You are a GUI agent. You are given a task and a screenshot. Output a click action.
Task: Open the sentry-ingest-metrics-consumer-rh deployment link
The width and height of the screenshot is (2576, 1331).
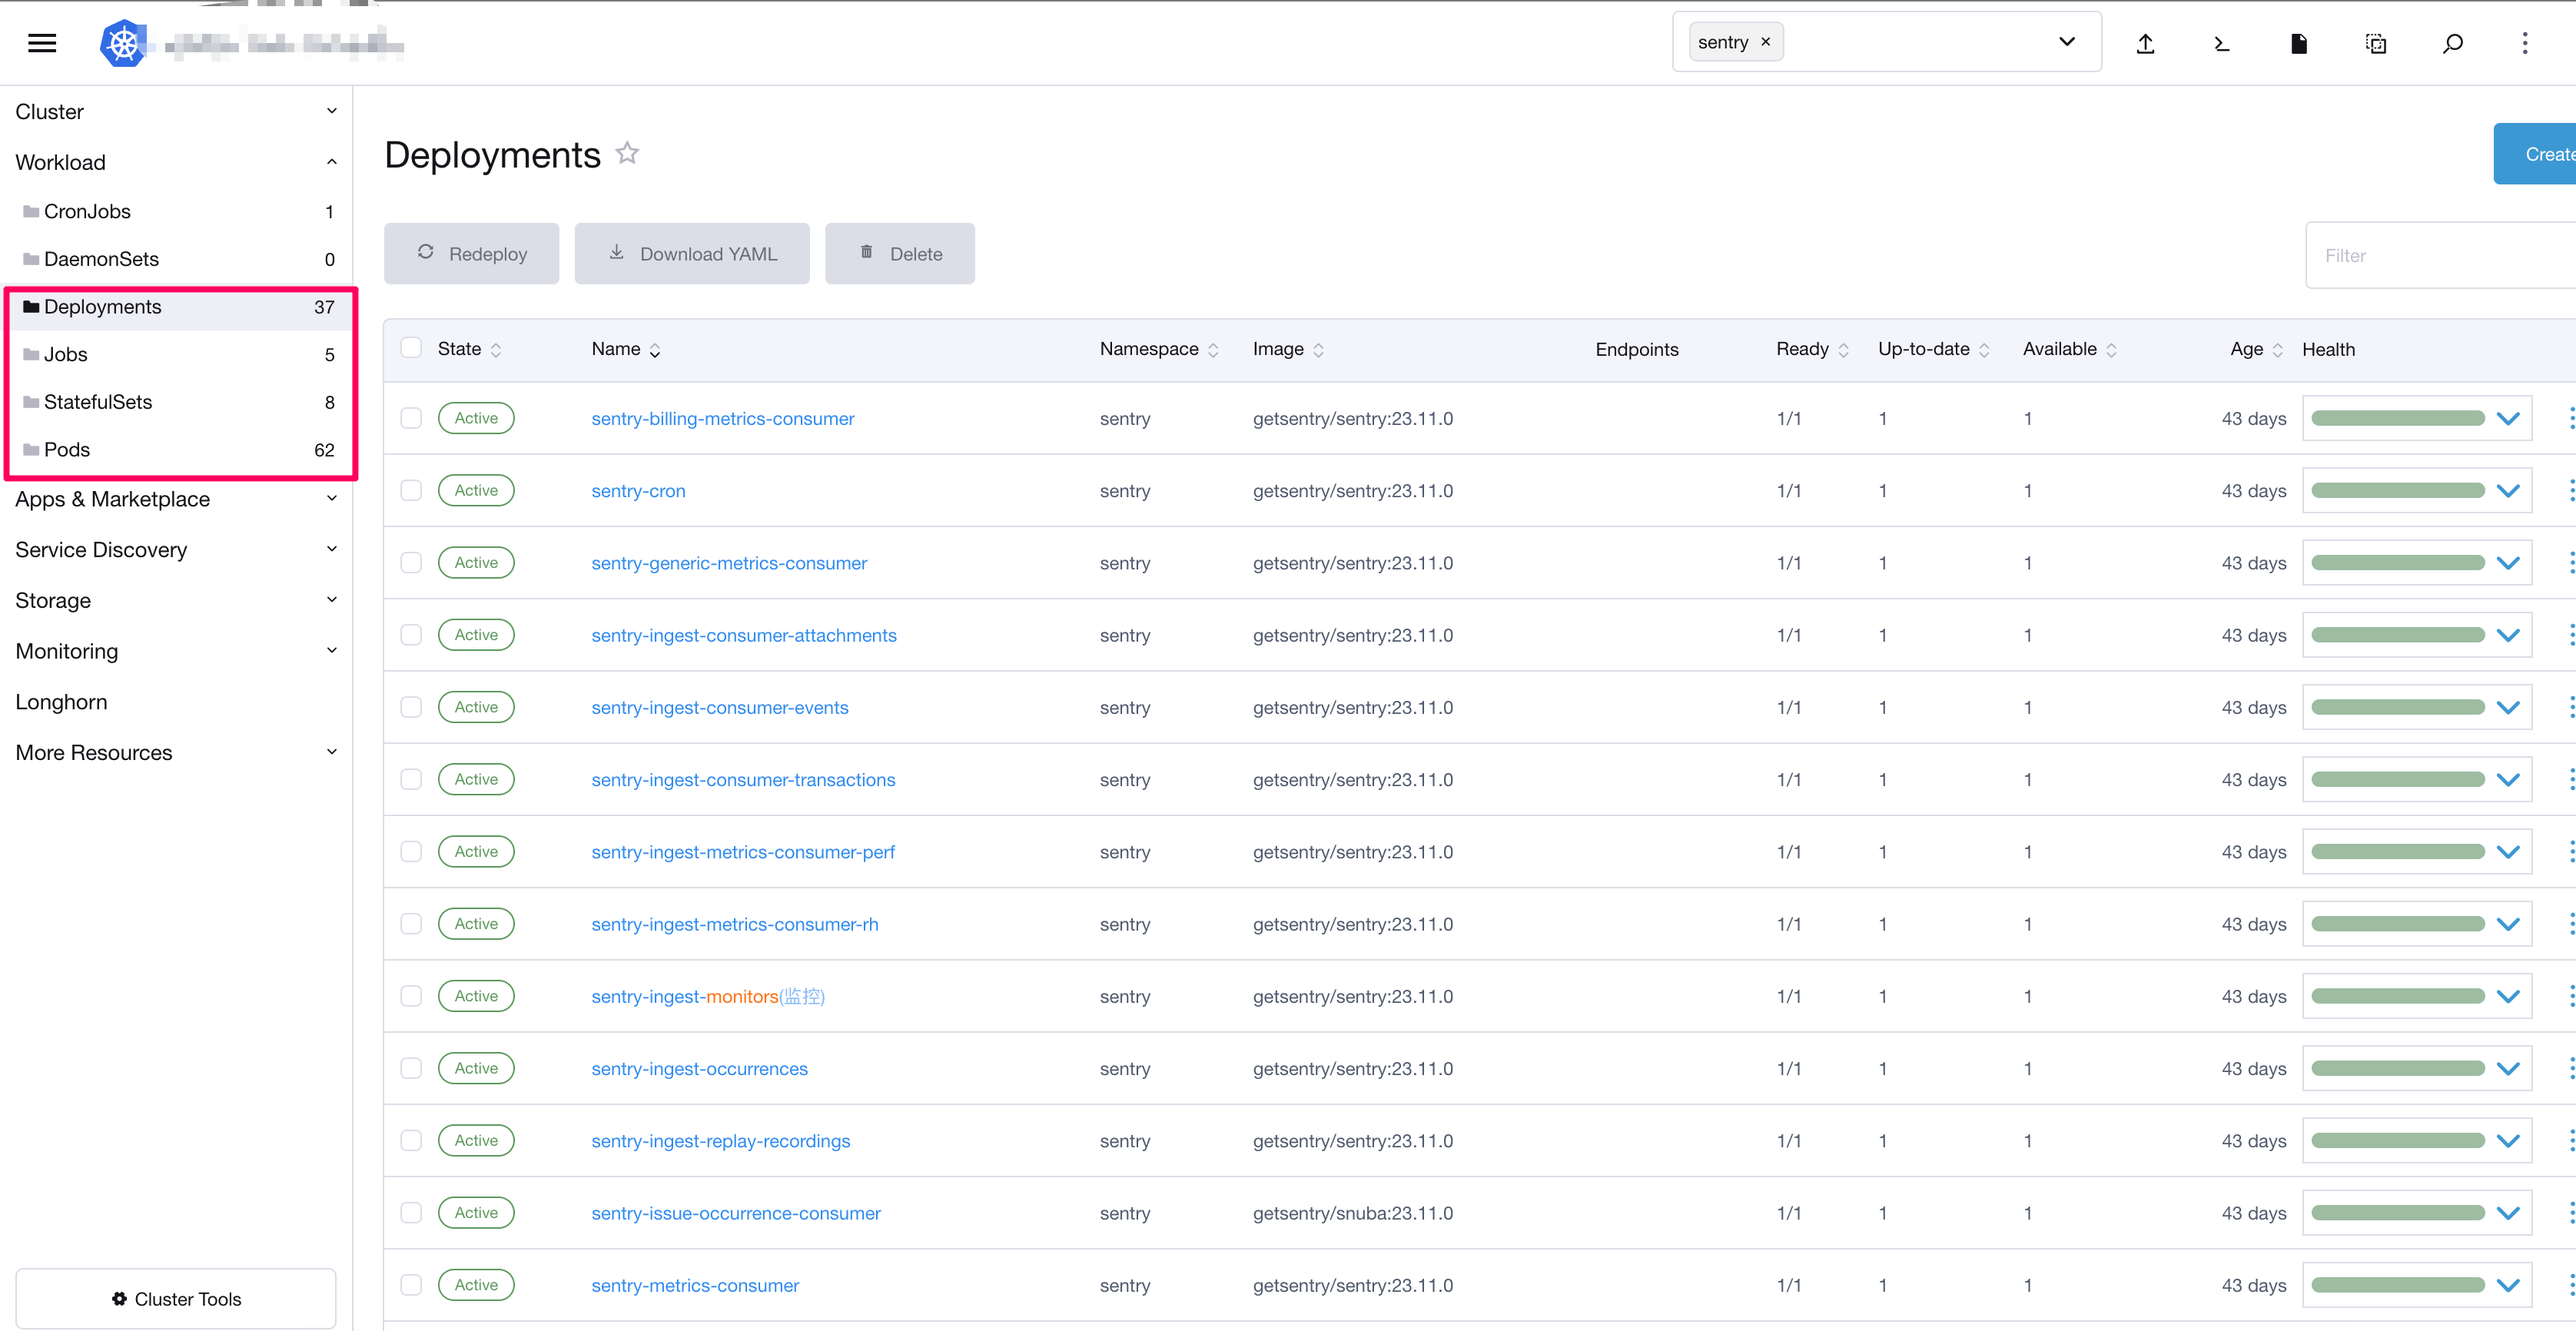[735, 925]
